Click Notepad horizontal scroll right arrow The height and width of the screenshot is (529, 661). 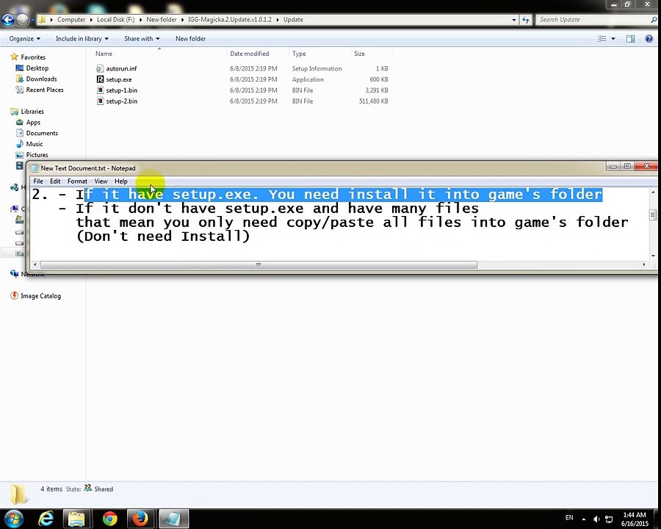point(643,264)
